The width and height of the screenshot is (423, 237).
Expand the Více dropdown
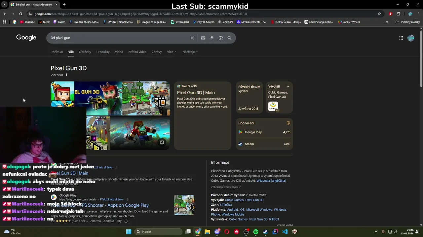coord(172,52)
